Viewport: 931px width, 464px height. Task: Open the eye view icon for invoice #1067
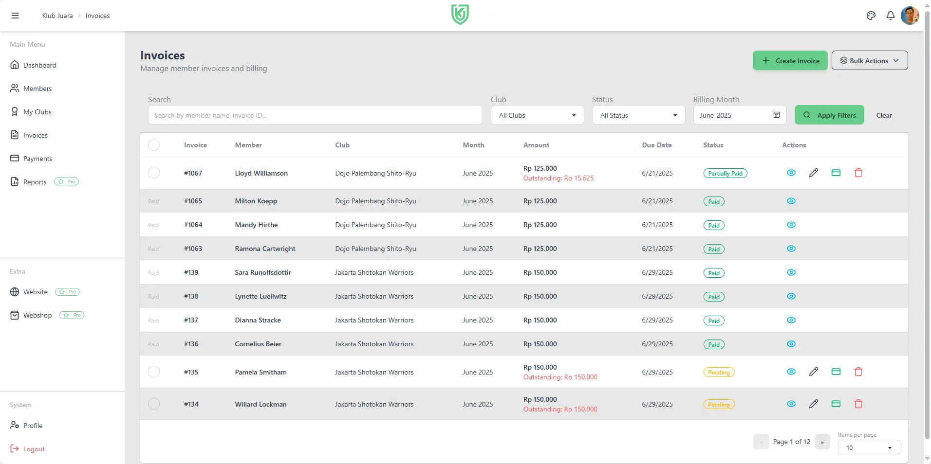coord(791,173)
